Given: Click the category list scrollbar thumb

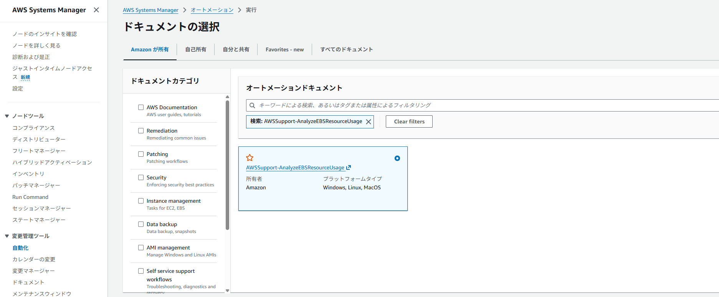Looking at the screenshot, I should tap(227, 165).
